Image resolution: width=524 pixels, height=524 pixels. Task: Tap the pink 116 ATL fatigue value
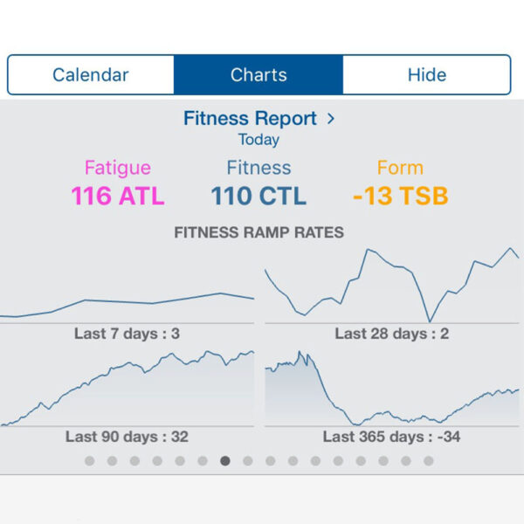118,196
